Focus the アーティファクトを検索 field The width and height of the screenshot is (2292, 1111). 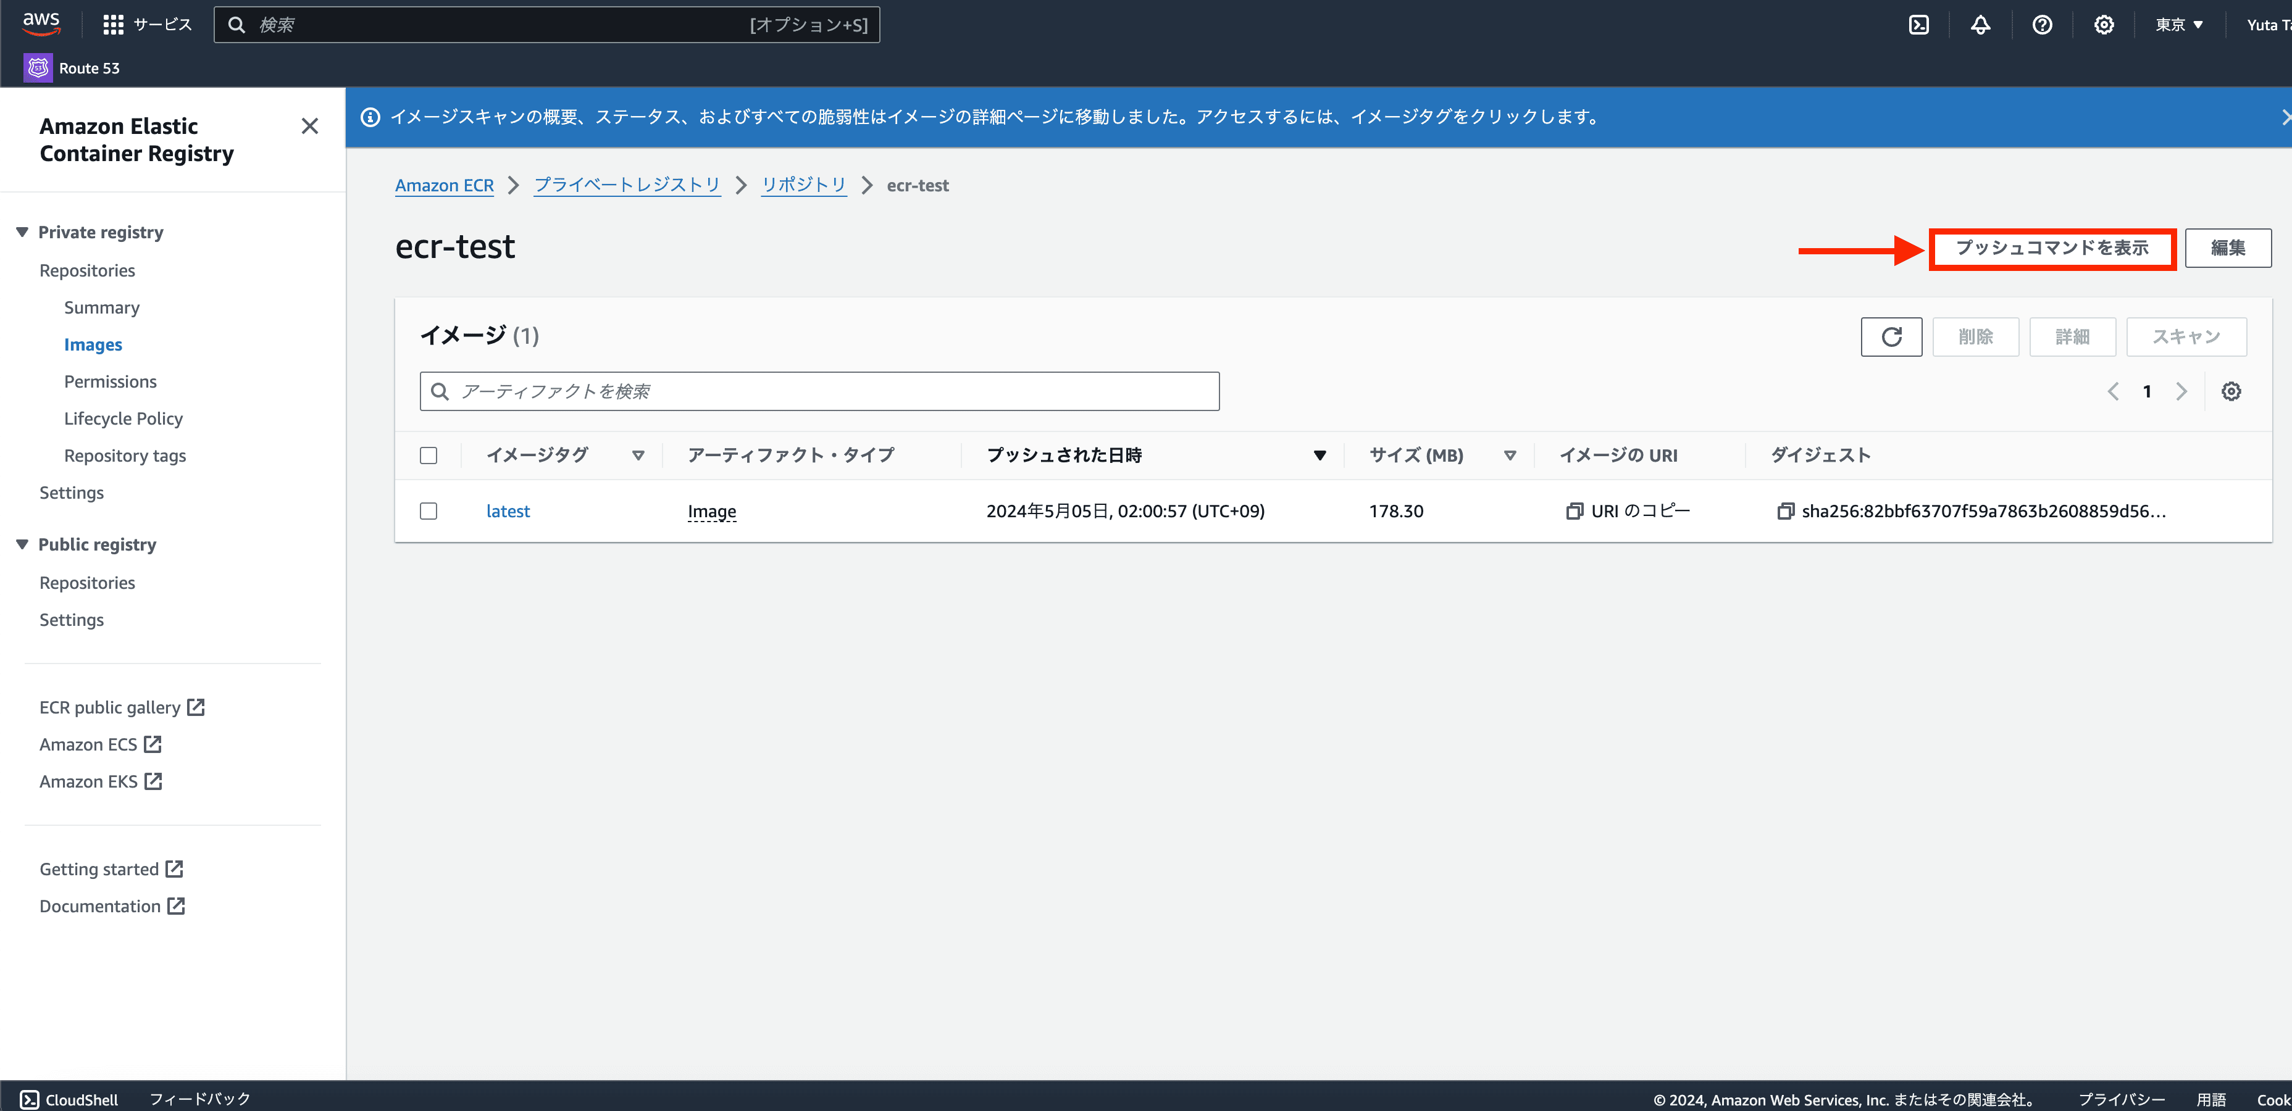tap(819, 391)
